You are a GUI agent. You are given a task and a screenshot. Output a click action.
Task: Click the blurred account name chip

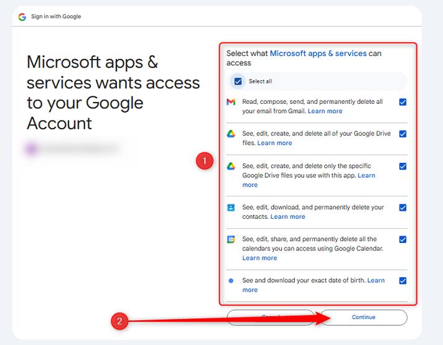pos(74,149)
